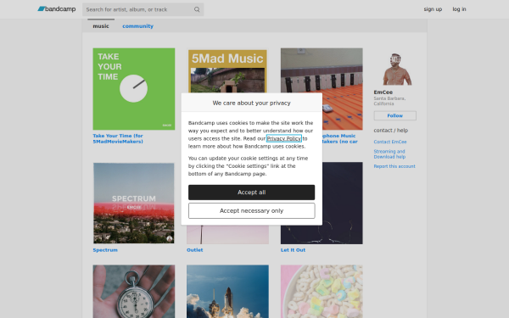Click the Bandcamp logo
509x318 pixels.
coord(57,9)
